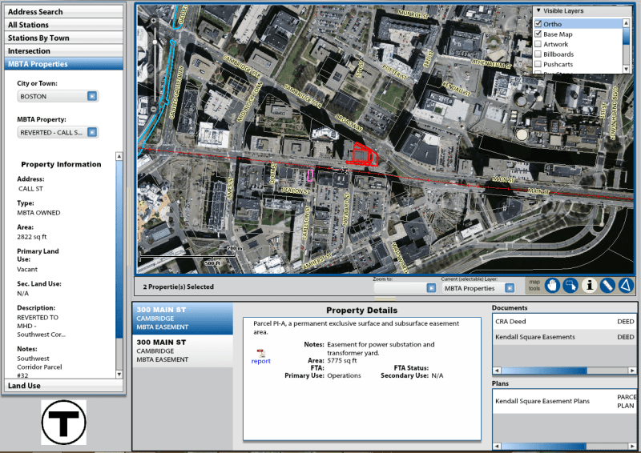Select first 300 MAIN ST highlighted result
Viewport: 641px width, 453px height.
pyautogui.click(x=183, y=319)
